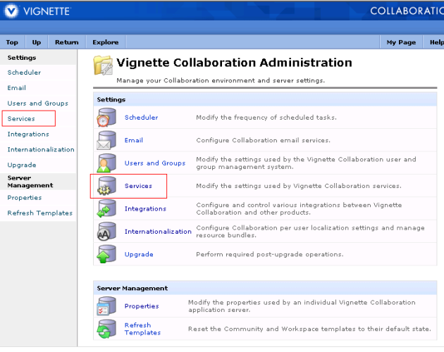
Task: Open Refresh Templates link in main table
Action: click(142, 329)
